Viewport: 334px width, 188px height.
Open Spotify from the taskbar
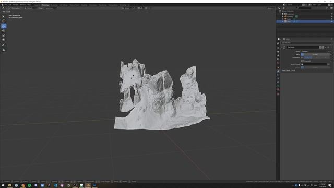point(29,185)
